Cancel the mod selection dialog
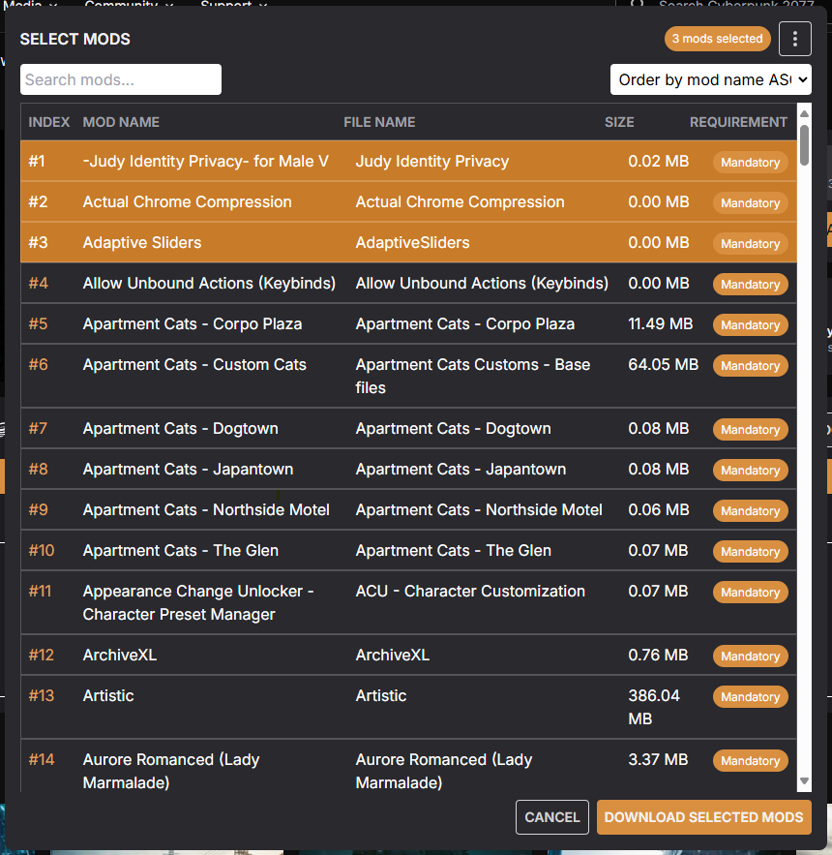 pyautogui.click(x=551, y=817)
